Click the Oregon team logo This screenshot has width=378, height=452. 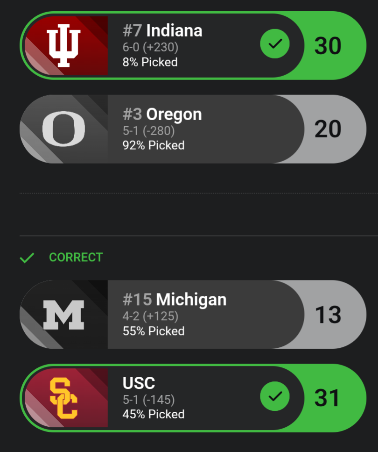[64, 129]
